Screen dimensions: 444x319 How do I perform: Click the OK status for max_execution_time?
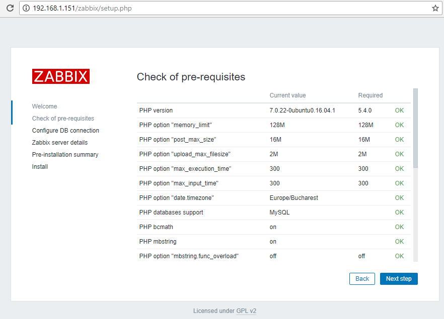coord(399,169)
